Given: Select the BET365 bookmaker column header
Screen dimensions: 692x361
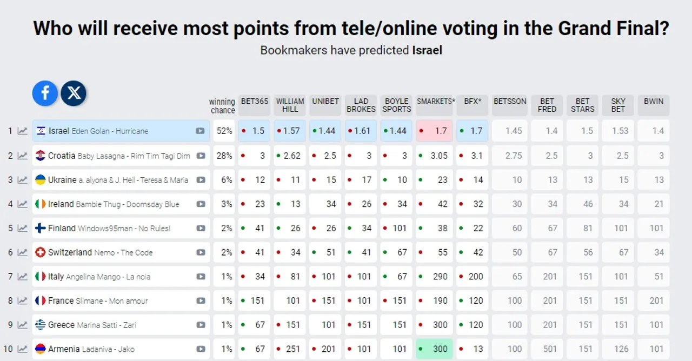Looking at the screenshot, I should 255,105.
